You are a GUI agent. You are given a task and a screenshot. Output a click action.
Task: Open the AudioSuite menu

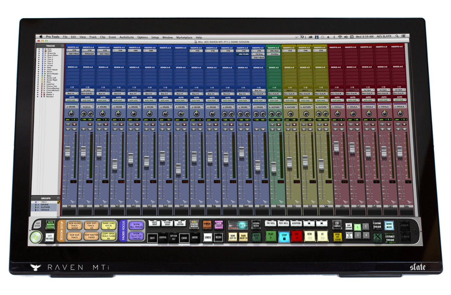tap(128, 37)
